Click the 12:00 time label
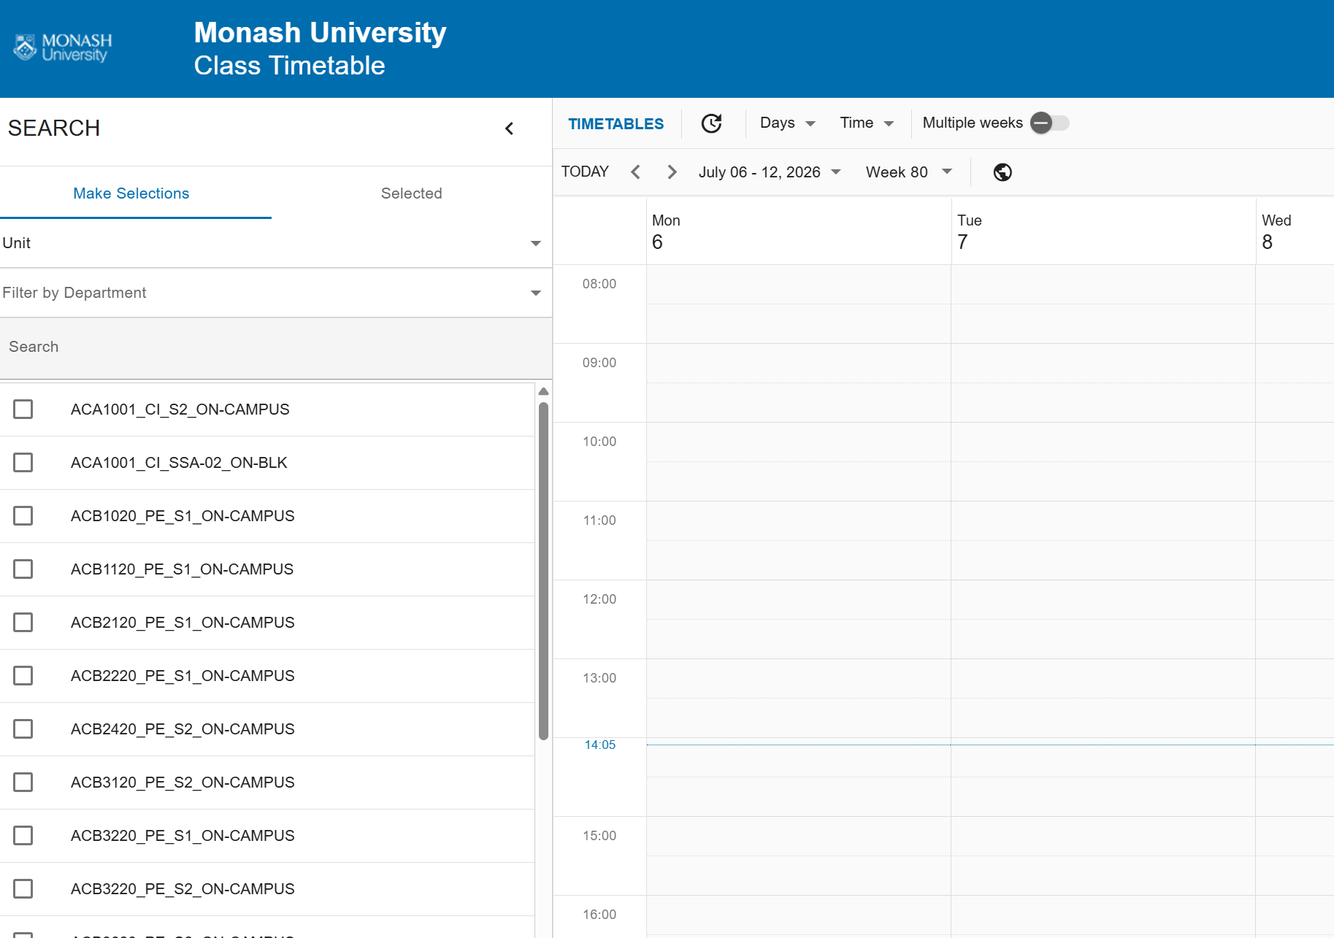 599,599
